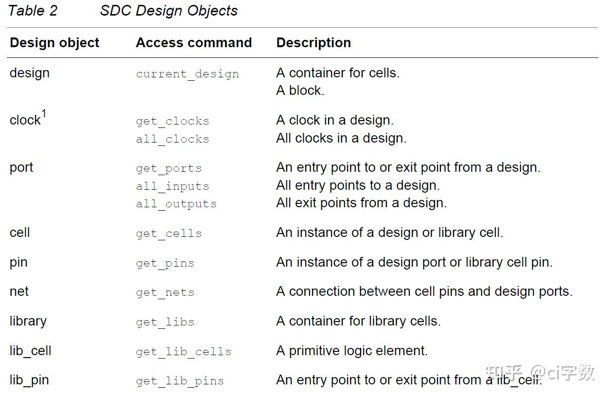Viewport: 610px width, 397px height.
Task: Click the 'A block.' description
Action: (300, 90)
